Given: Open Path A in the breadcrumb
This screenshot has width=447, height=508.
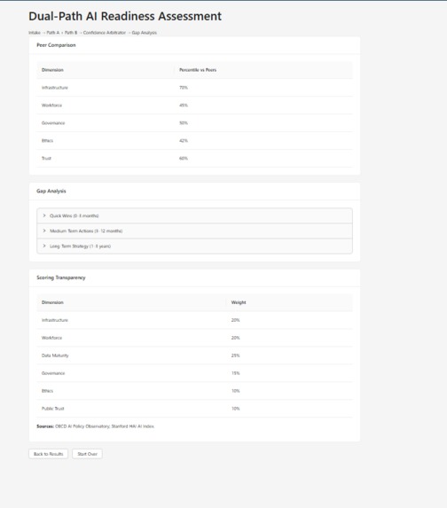Looking at the screenshot, I should click(x=53, y=33).
